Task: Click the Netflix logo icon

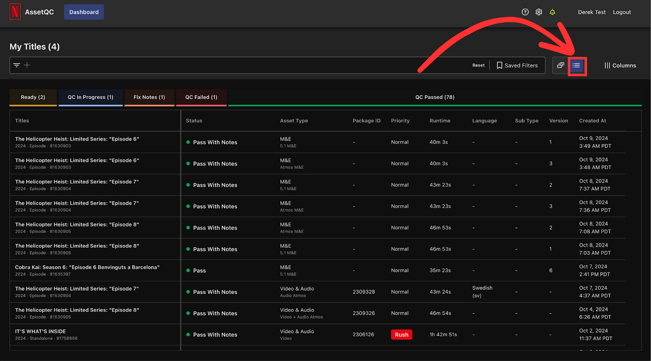Action: [15, 12]
